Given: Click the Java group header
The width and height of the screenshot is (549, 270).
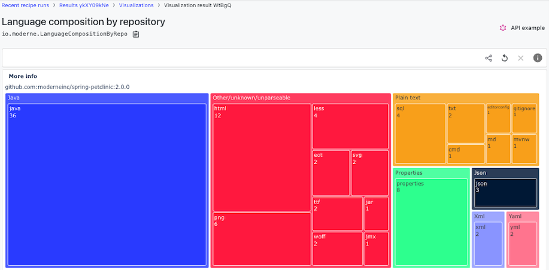Looking at the screenshot, I should tap(107, 98).
